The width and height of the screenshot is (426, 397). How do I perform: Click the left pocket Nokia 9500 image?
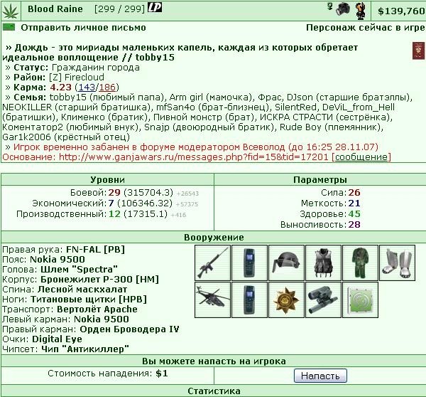249,300
